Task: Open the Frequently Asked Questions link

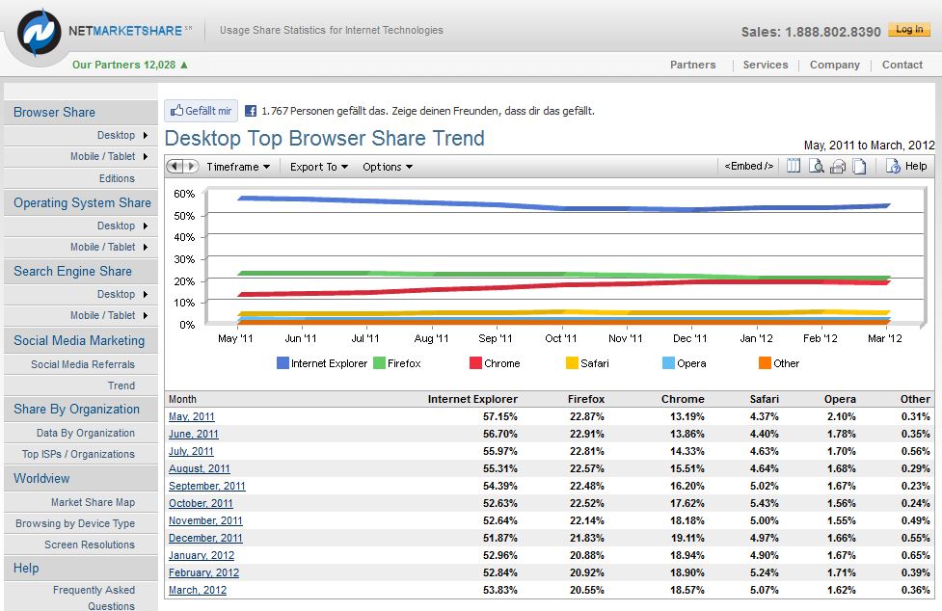Action: point(94,598)
